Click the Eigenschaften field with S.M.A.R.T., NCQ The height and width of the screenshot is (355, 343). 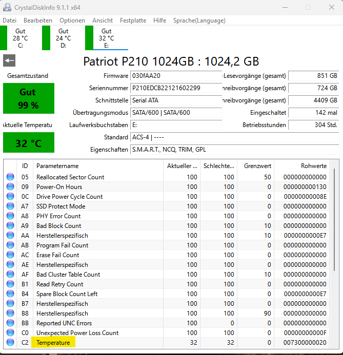pyautogui.click(x=234, y=150)
